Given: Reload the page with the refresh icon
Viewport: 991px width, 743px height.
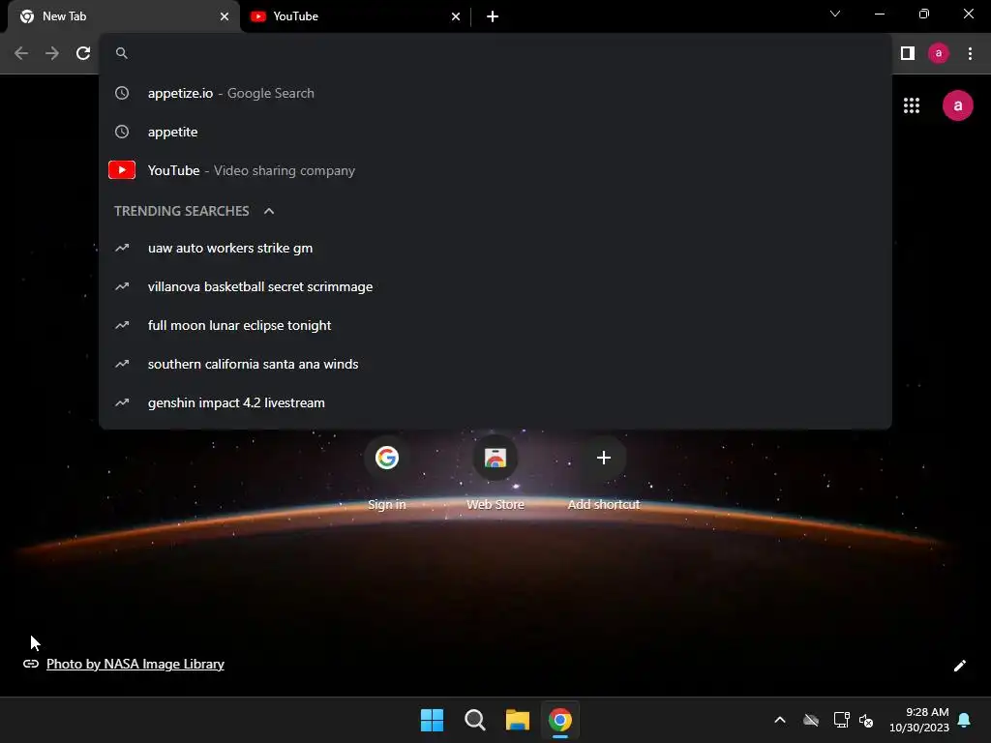Looking at the screenshot, I should point(83,53).
